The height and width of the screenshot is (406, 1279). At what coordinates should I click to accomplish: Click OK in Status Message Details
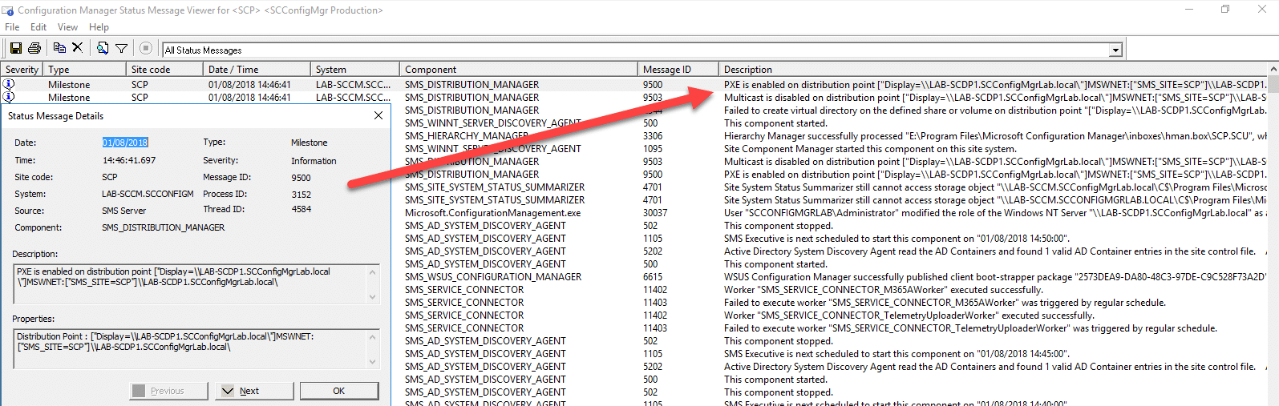(339, 391)
